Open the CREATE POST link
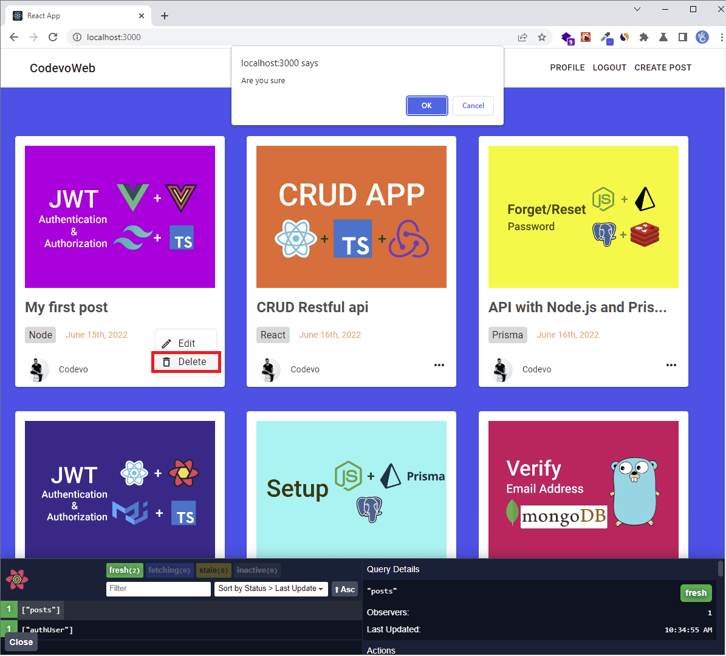 (x=662, y=67)
